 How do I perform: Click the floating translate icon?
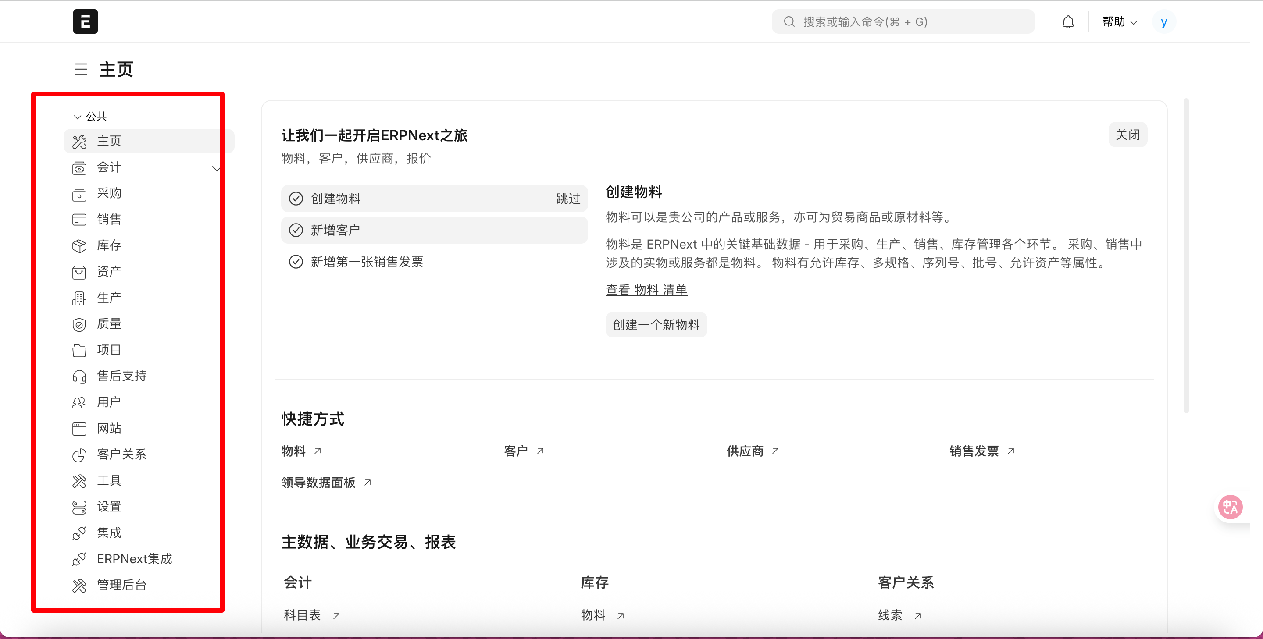click(x=1230, y=507)
